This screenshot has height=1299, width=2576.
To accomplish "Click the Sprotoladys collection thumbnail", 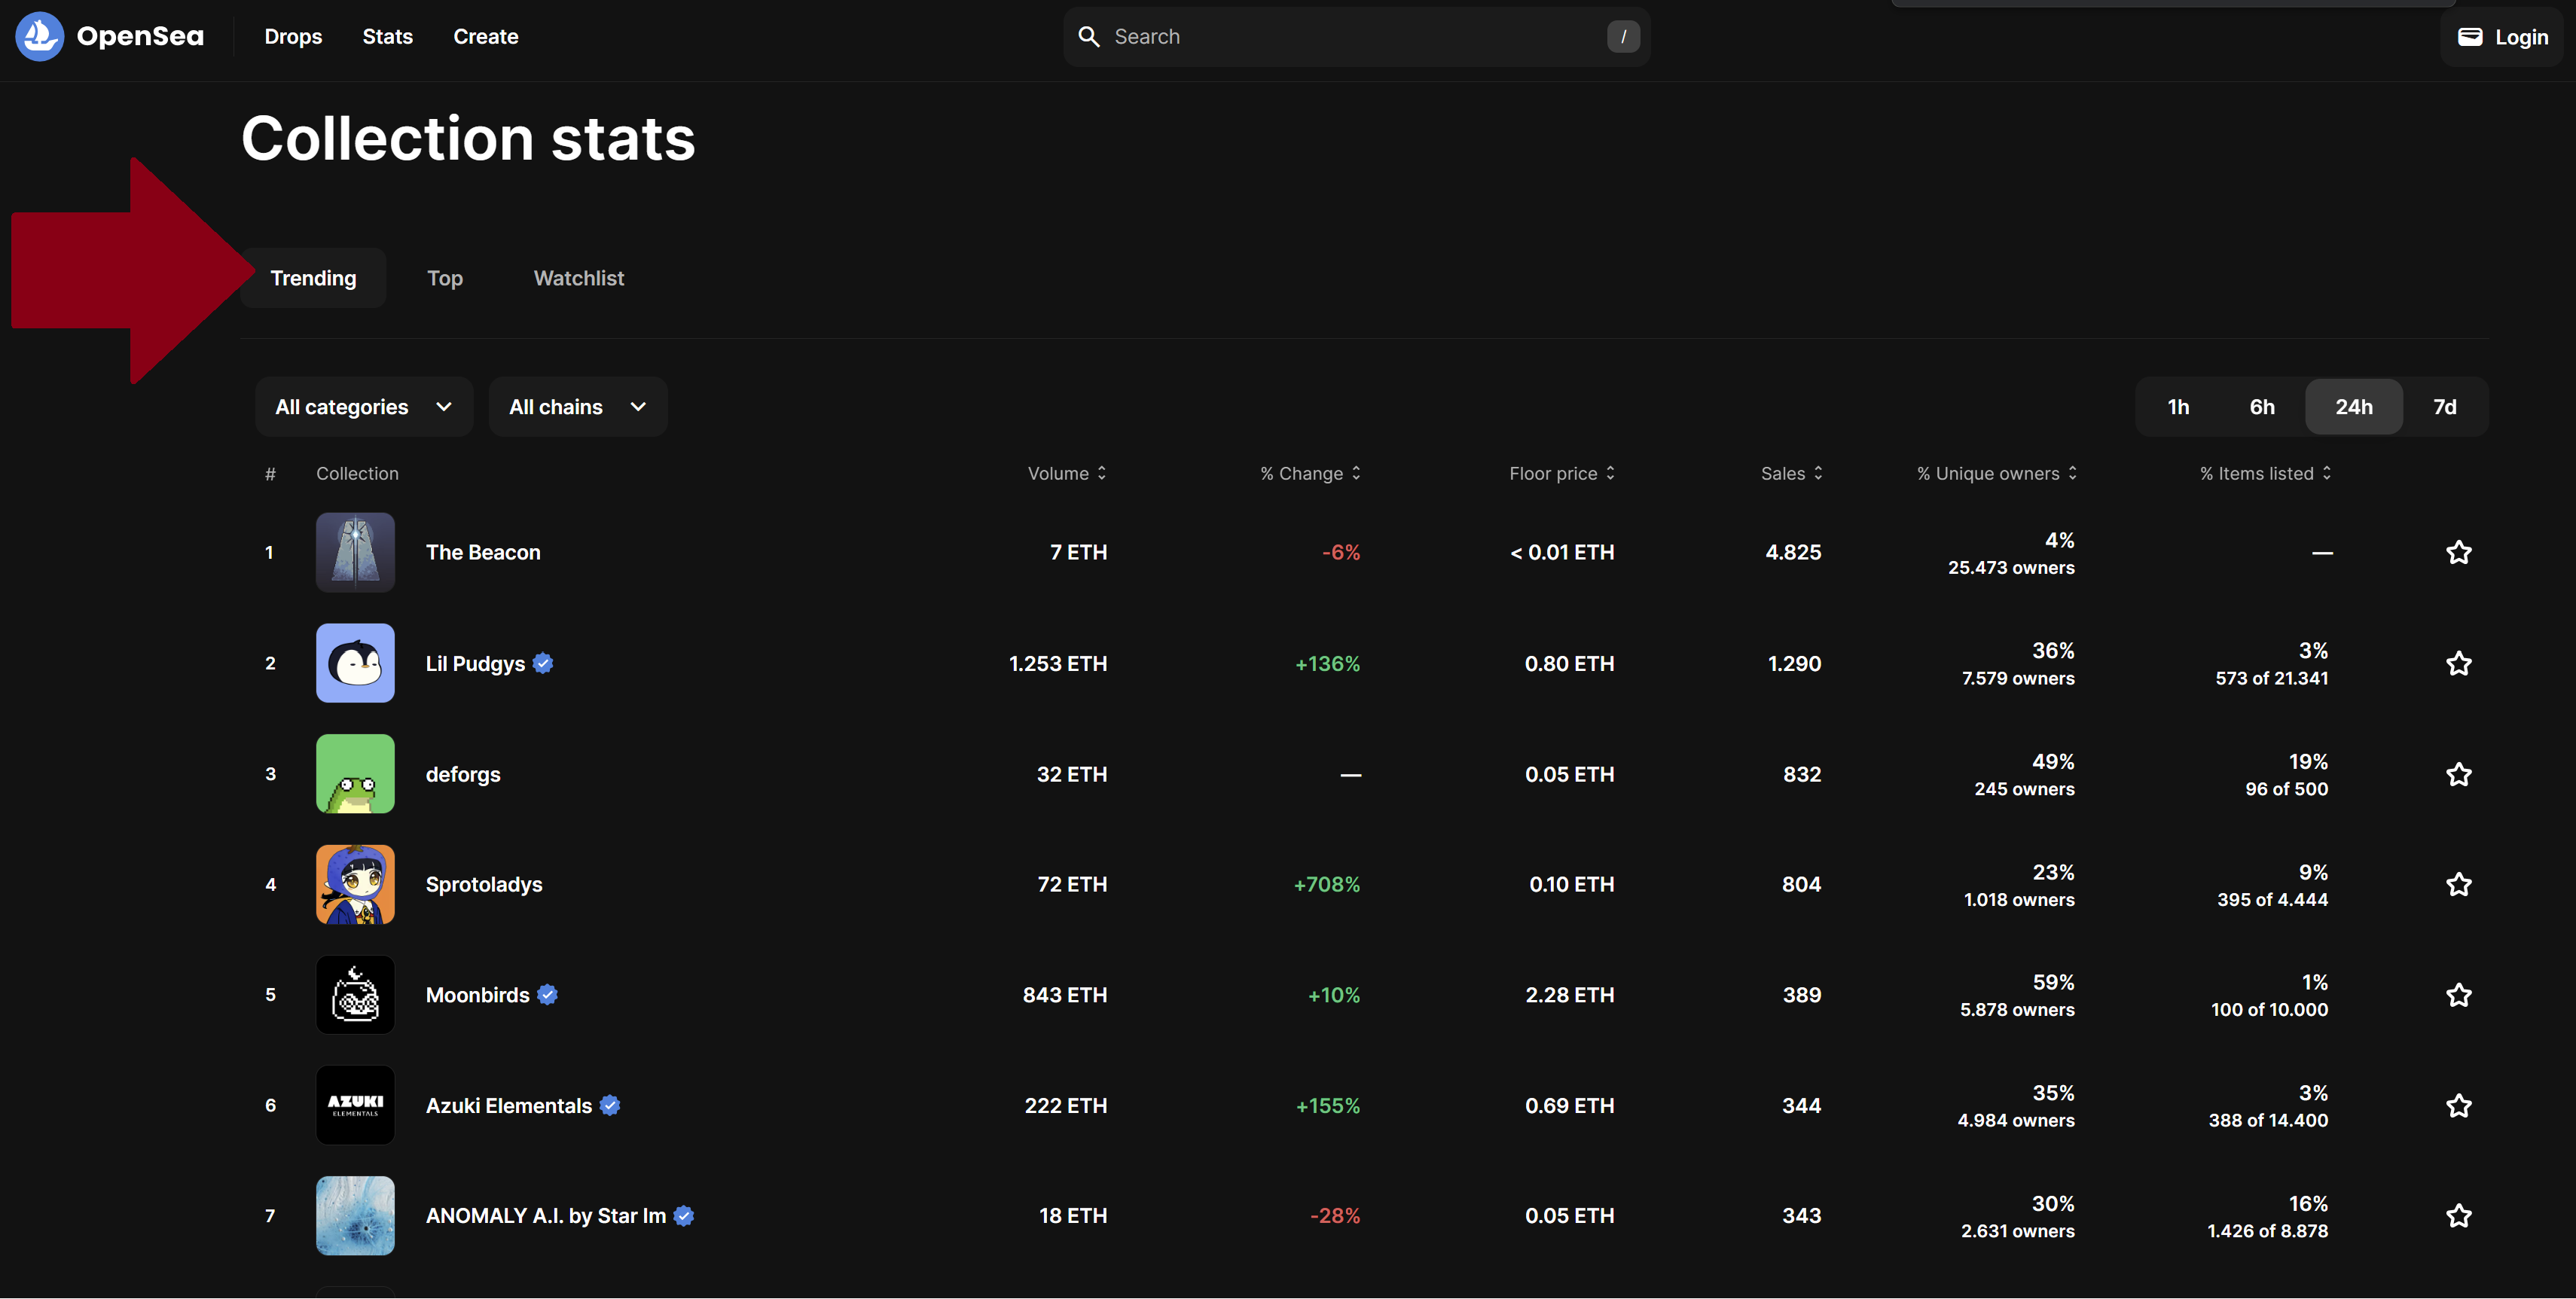I will tap(355, 884).
